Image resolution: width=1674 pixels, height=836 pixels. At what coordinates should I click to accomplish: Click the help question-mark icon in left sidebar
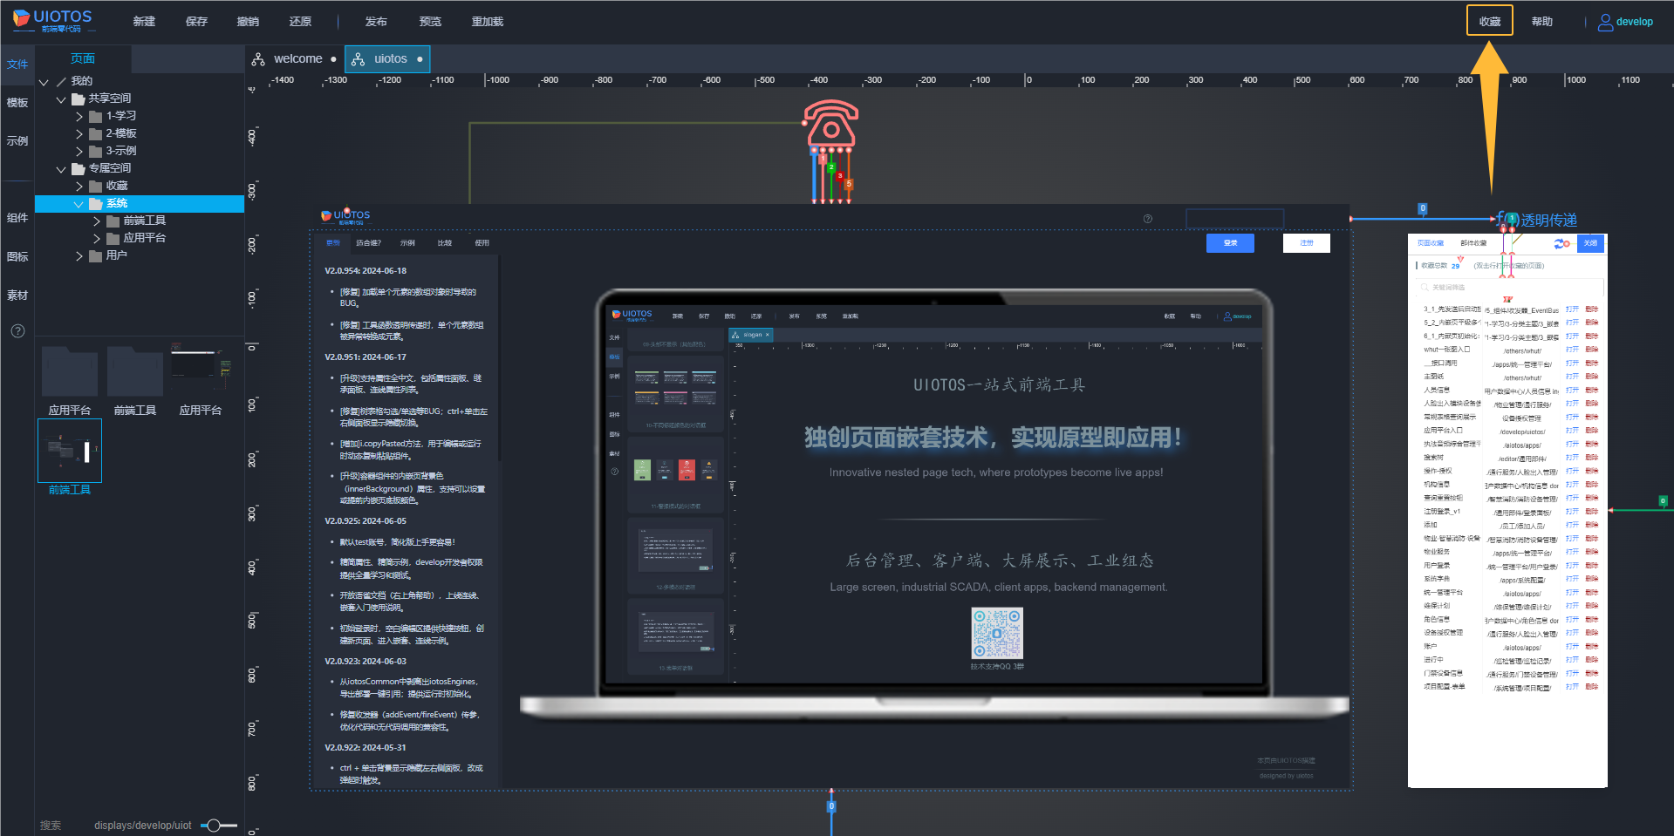coord(17,331)
